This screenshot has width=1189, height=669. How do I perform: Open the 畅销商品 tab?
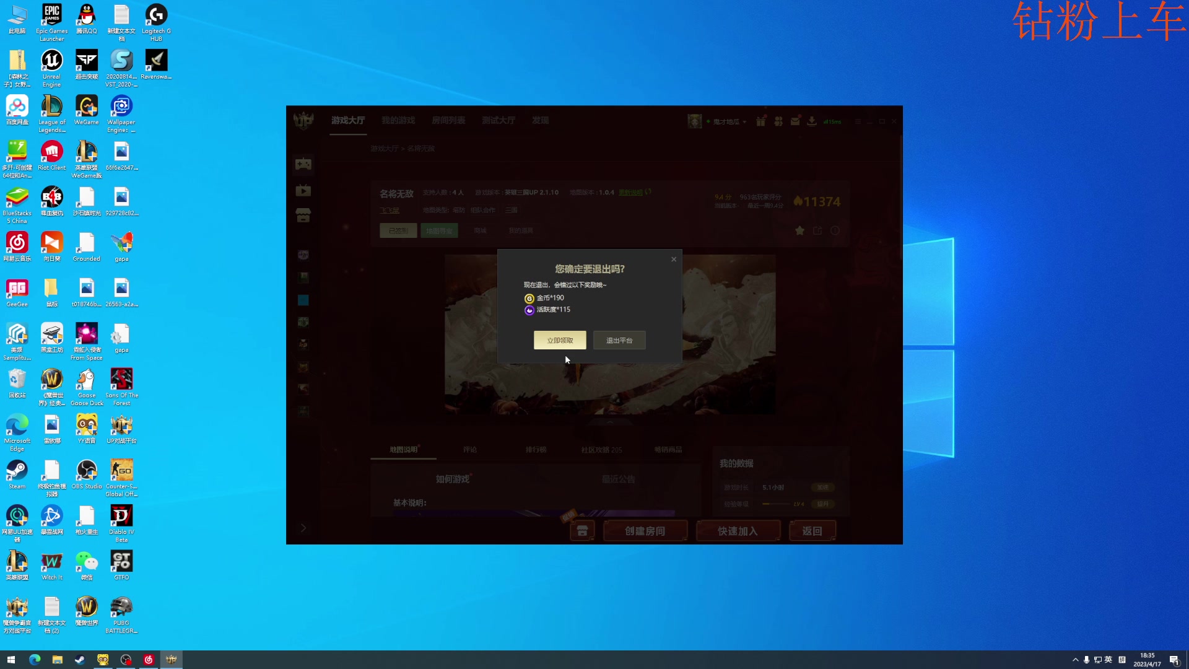click(x=668, y=450)
